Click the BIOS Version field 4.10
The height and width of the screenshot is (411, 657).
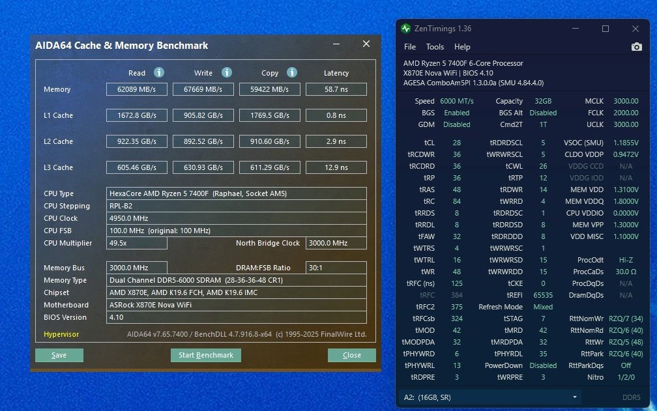[237, 317]
